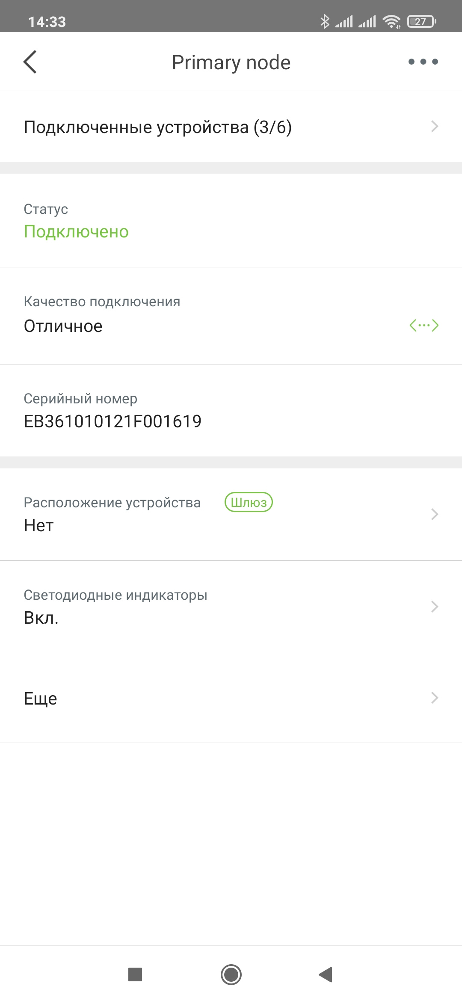
Task: Tap the green Шлюз badge
Action: [x=249, y=502]
